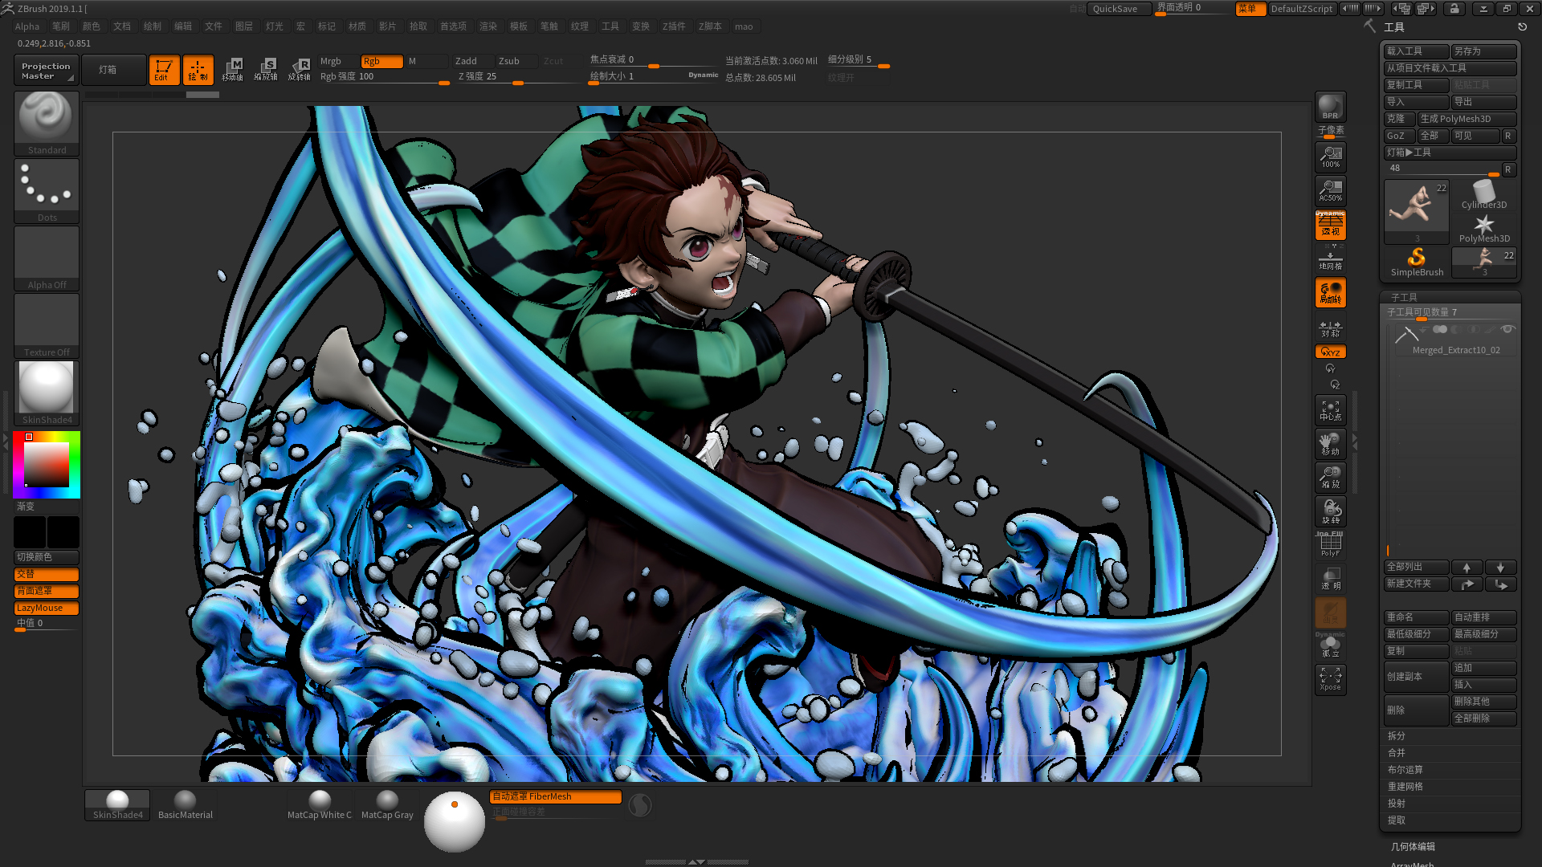1542x867 pixels.
Task: Expand the 几何体编辑 panel
Action: 1413,846
